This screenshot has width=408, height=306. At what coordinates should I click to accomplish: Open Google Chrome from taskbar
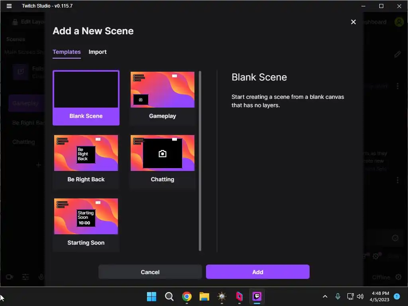pyautogui.click(x=186, y=296)
